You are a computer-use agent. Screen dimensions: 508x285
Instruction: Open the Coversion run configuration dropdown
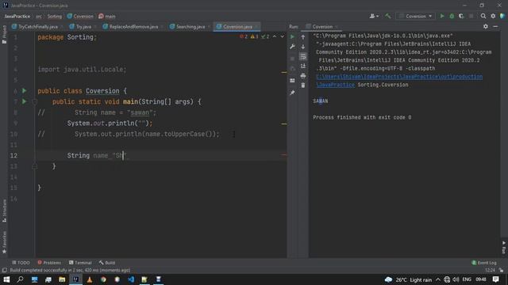point(416,16)
